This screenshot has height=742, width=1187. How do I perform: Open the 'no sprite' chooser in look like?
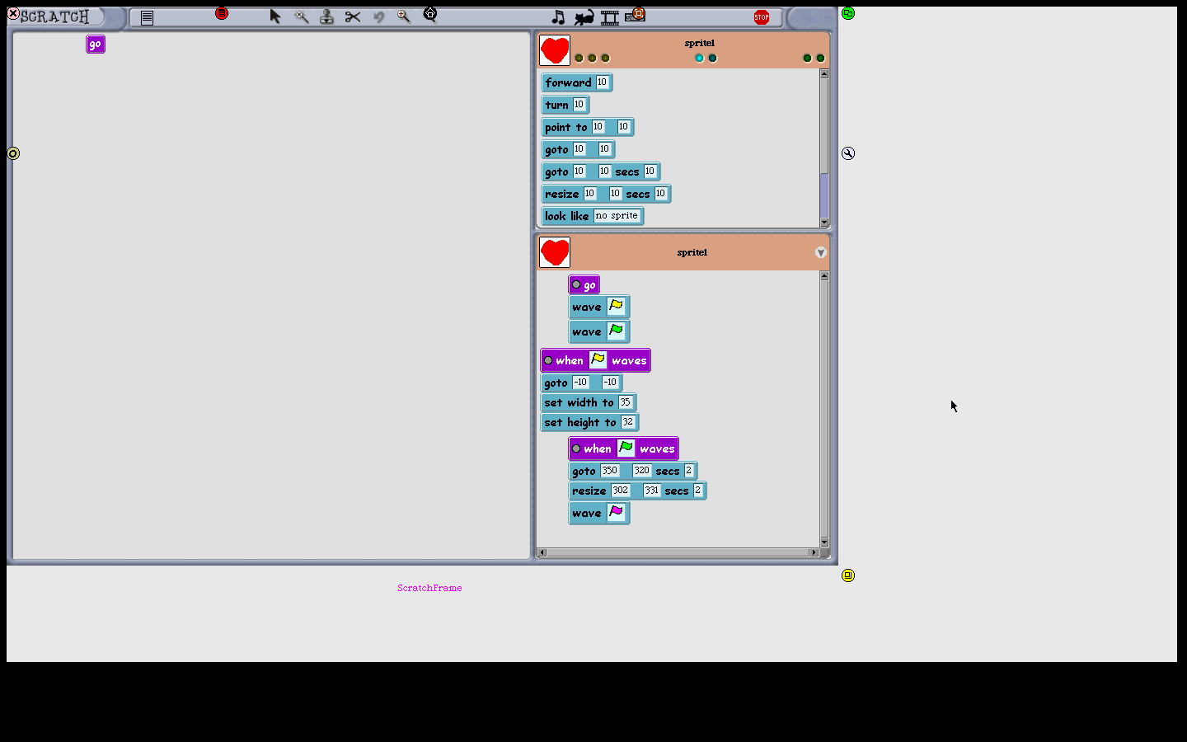[617, 216]
